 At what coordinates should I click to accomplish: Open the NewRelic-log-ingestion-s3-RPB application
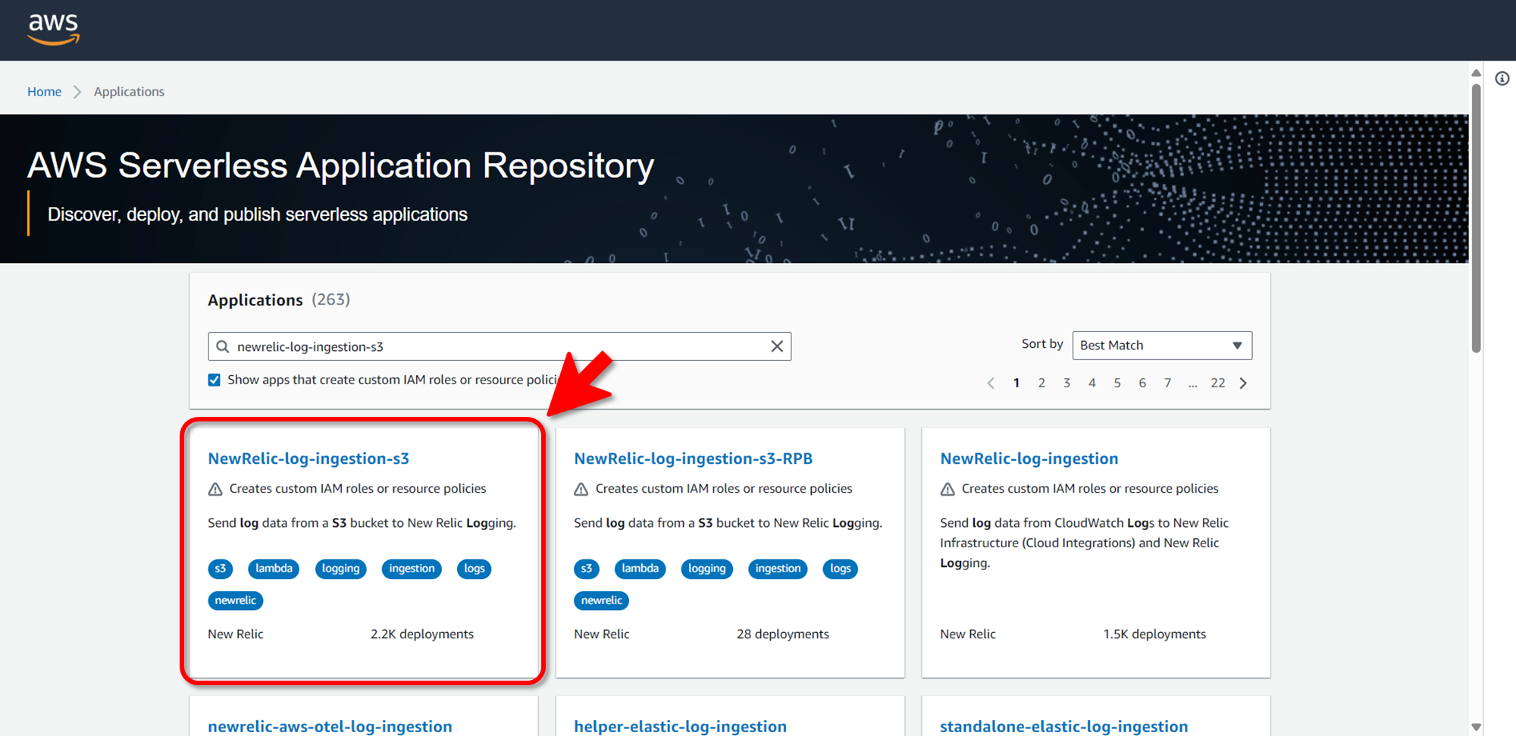click(x=693, y=459)
